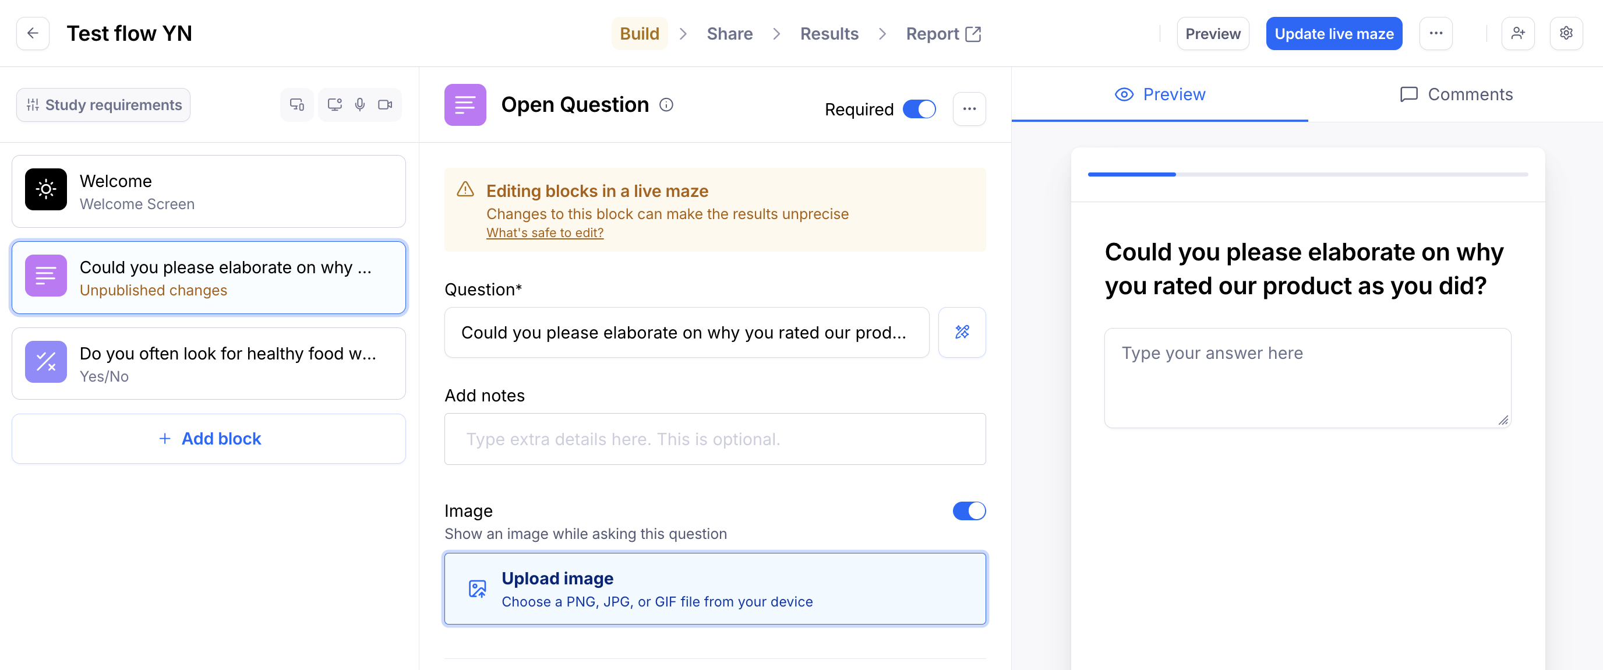
Task: Open the invite collaborators icon
Action: pos(1517,34)
